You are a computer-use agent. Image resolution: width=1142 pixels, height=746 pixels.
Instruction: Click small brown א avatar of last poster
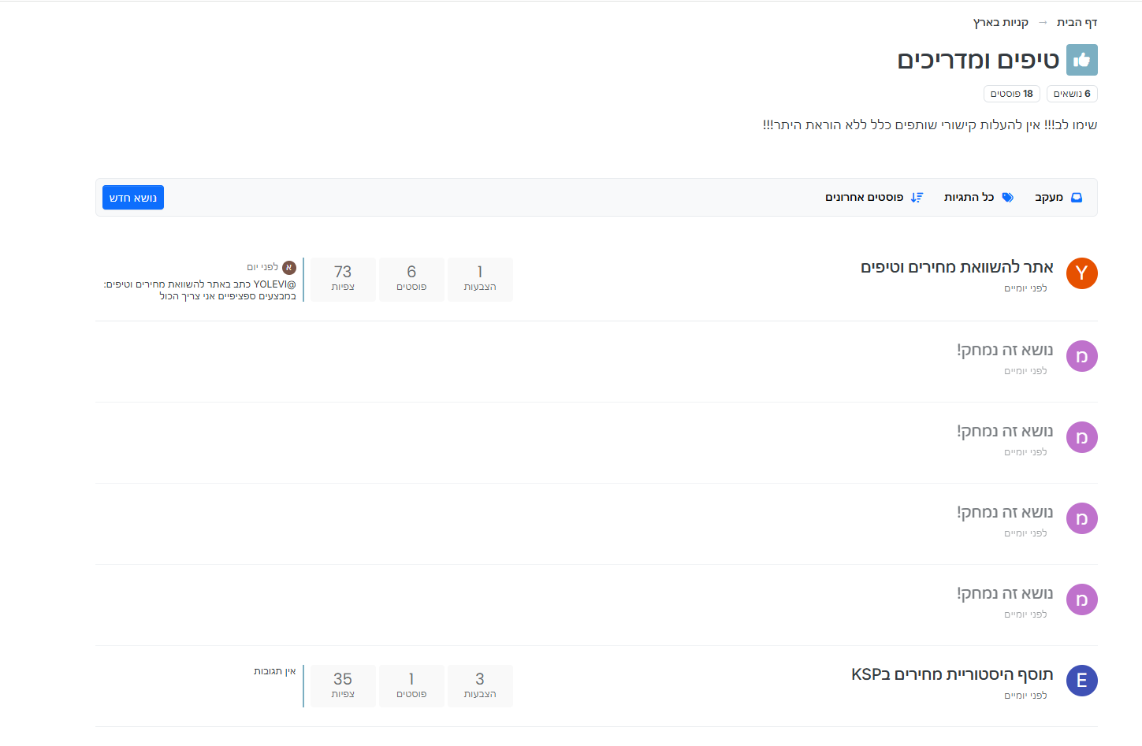[x=289, y=268]
